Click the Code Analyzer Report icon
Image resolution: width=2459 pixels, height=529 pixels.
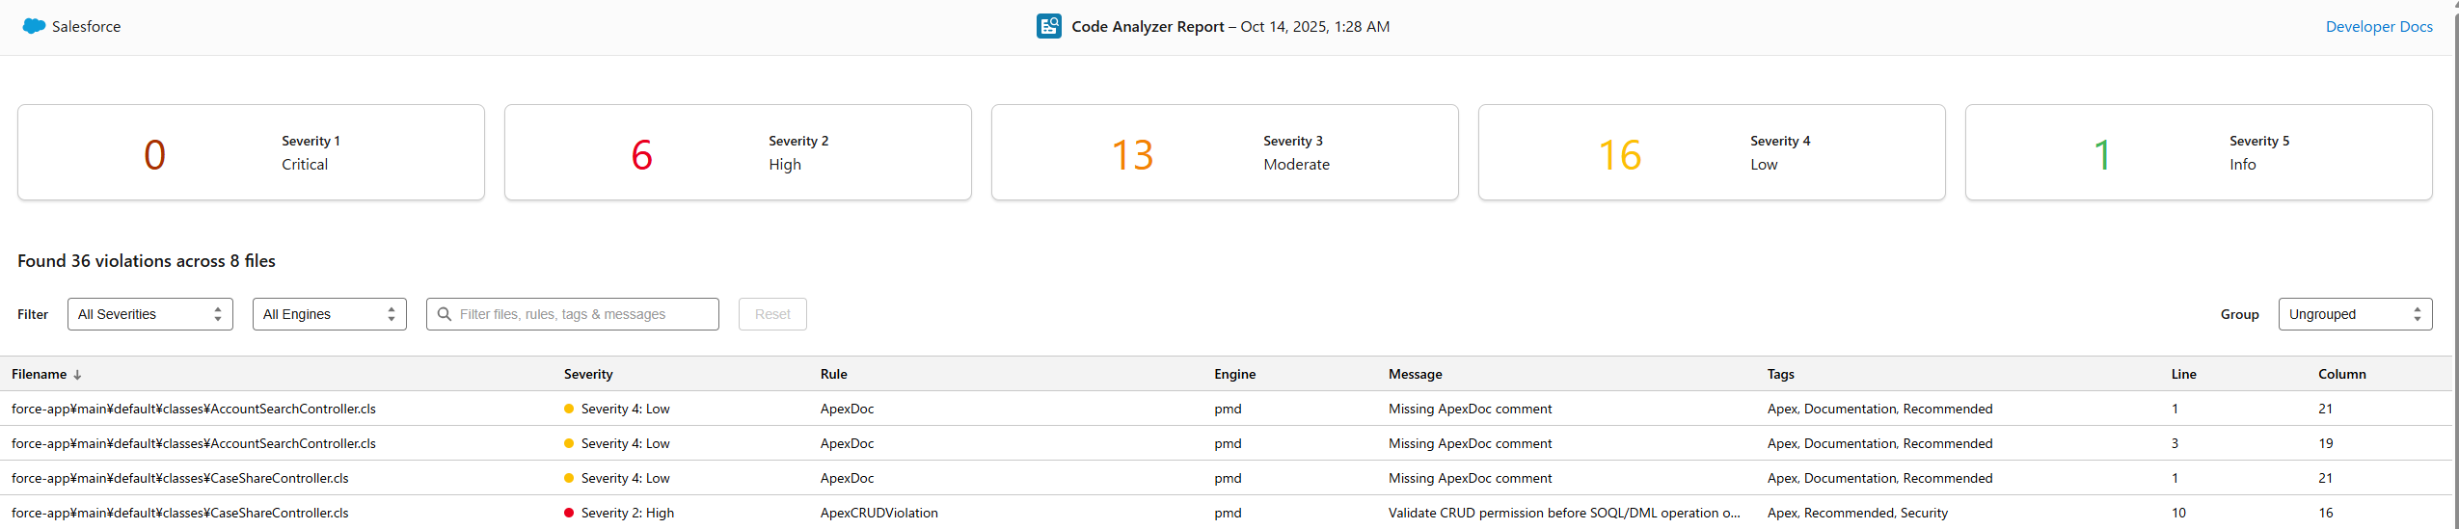1048,26
